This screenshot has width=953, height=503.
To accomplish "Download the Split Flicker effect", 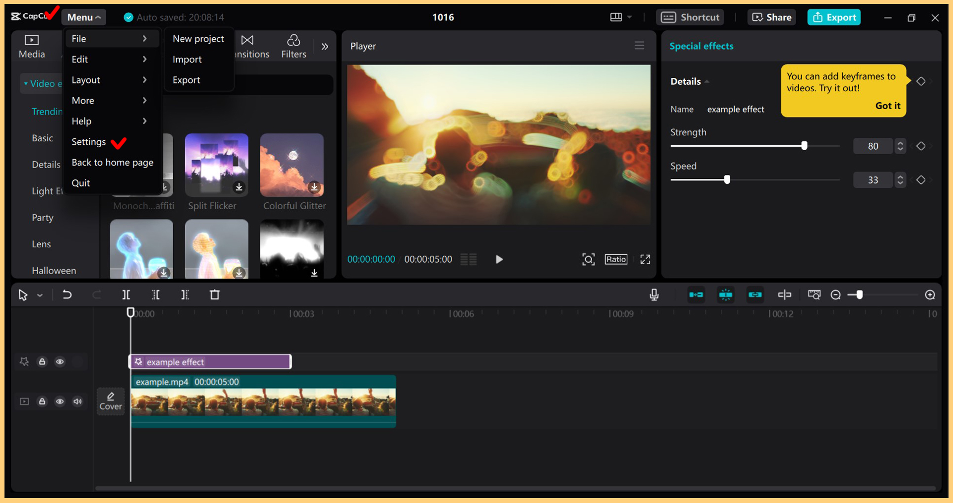I will [x=239, y=187].
